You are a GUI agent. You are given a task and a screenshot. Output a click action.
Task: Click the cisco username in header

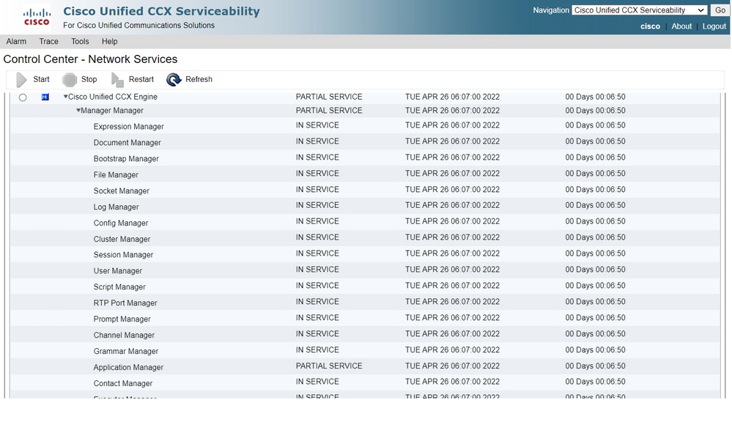[x=650, y=26]
